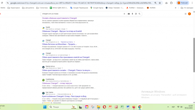
Task: Open more options for the без прихованих комісій result
Action: click(x=69, y=55)
